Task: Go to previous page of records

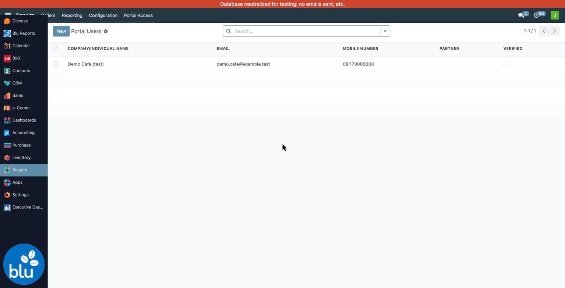Action: pyautogui.click(x=544, y=31)
